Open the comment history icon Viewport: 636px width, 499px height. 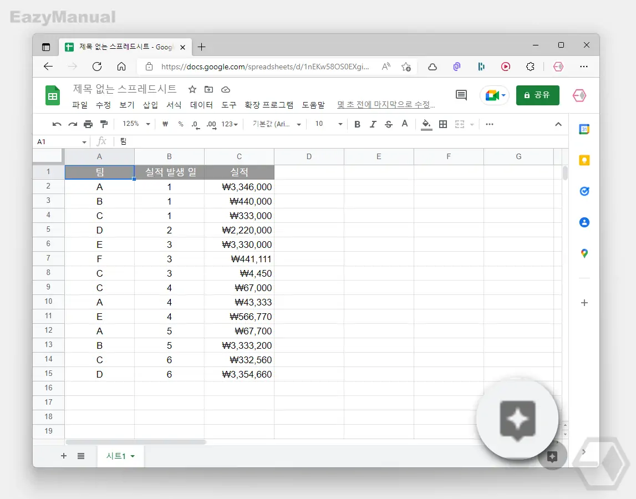coord(461,95)
